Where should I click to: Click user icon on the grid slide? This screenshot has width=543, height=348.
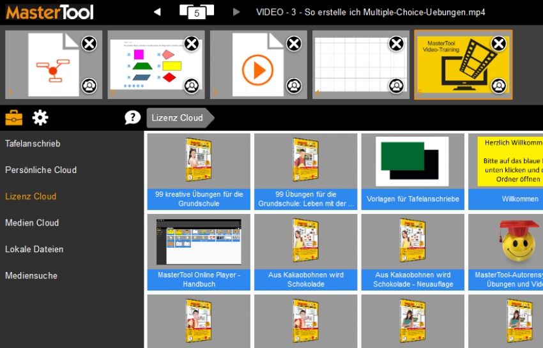(x=396, y=86)
